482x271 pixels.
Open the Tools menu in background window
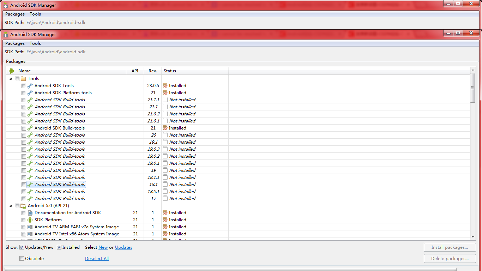[x=35, y=14]
